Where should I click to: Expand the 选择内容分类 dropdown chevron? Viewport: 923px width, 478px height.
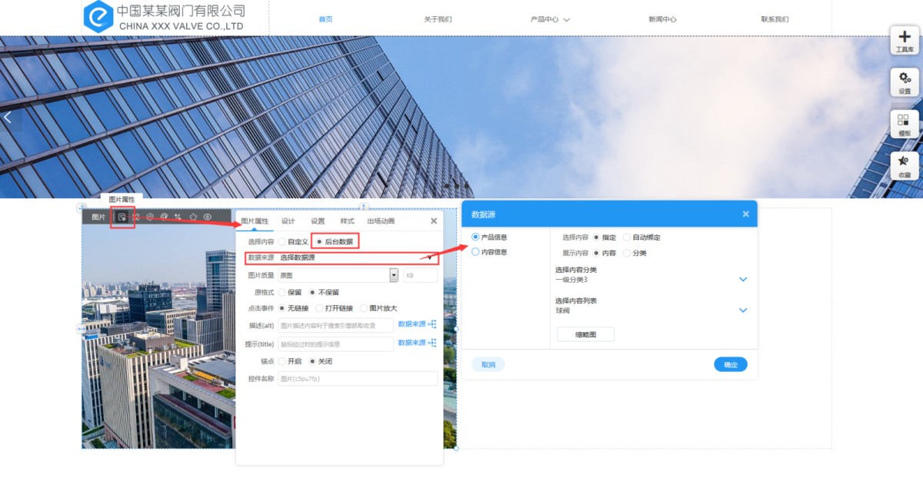coord(743,280)
